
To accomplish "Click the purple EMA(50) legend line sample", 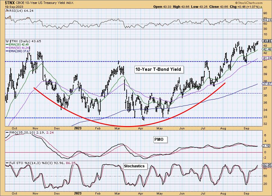I will [x=7, y=48].
